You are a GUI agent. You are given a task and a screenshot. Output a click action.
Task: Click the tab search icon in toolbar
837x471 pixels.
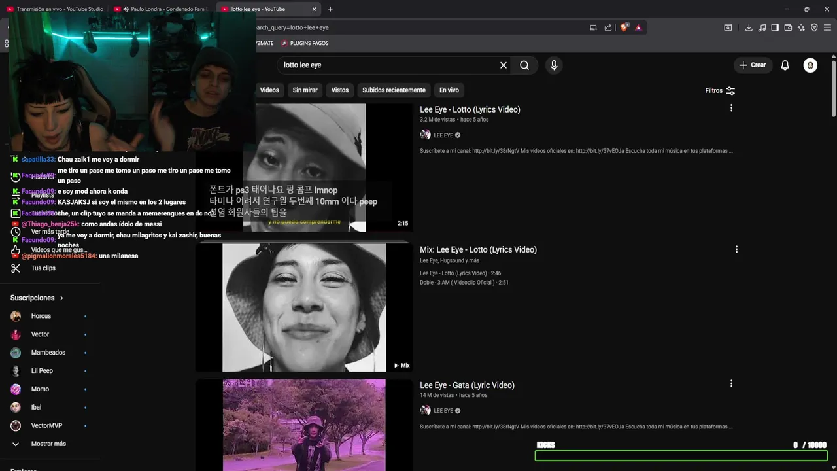pyautogui.click(x=728, y=27)
